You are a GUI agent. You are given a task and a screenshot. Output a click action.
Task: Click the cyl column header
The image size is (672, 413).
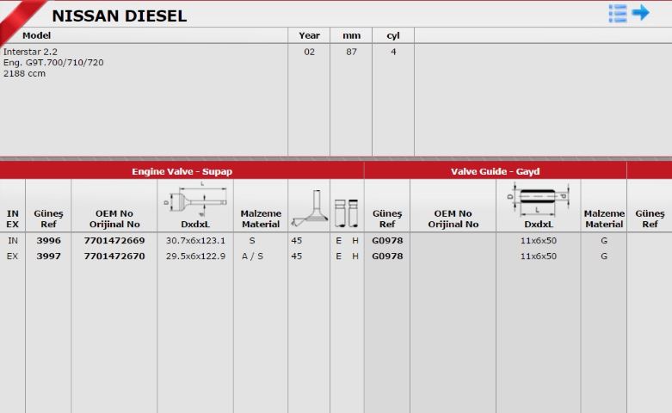coord(393,35)
